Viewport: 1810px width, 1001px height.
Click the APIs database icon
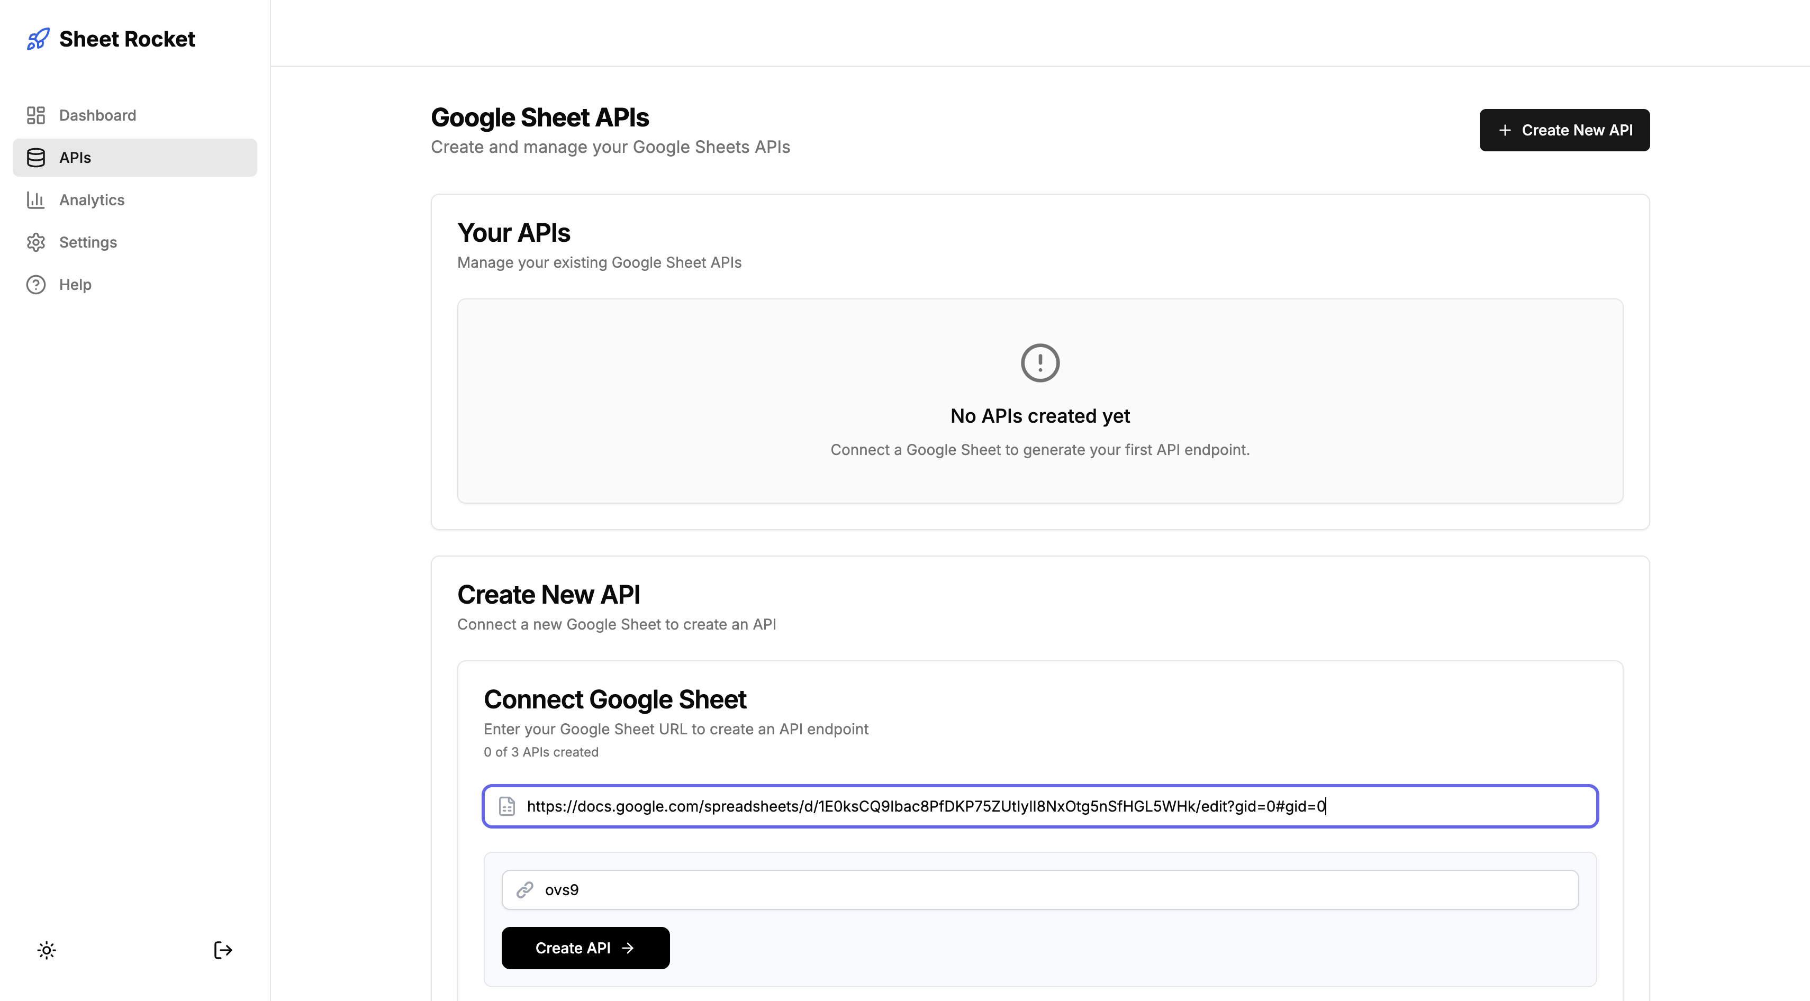coord(36,157)
